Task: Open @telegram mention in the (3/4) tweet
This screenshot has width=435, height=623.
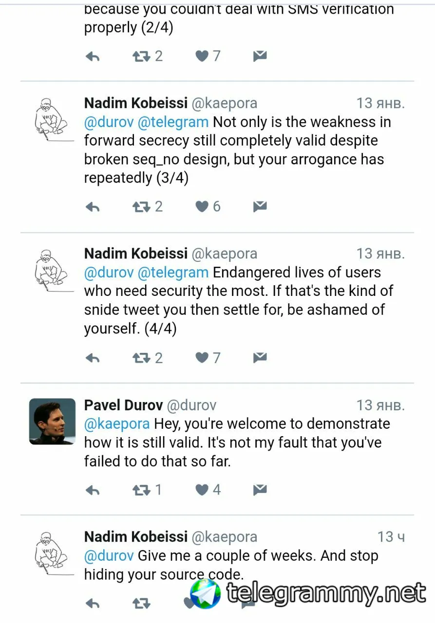Action: (x=173, y=122)
